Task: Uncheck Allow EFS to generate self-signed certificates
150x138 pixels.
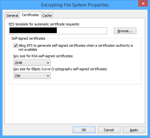Action: click(15, 45)
